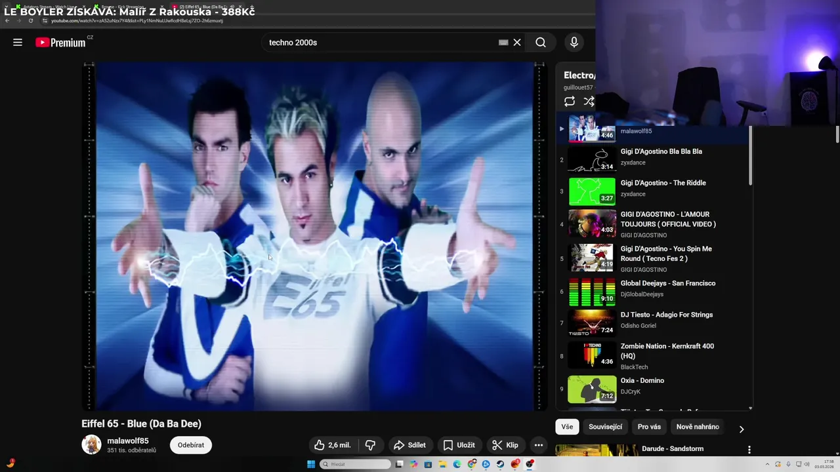Click '351 tis. odběratelů' subscriber count

click(x=132, y=451)
